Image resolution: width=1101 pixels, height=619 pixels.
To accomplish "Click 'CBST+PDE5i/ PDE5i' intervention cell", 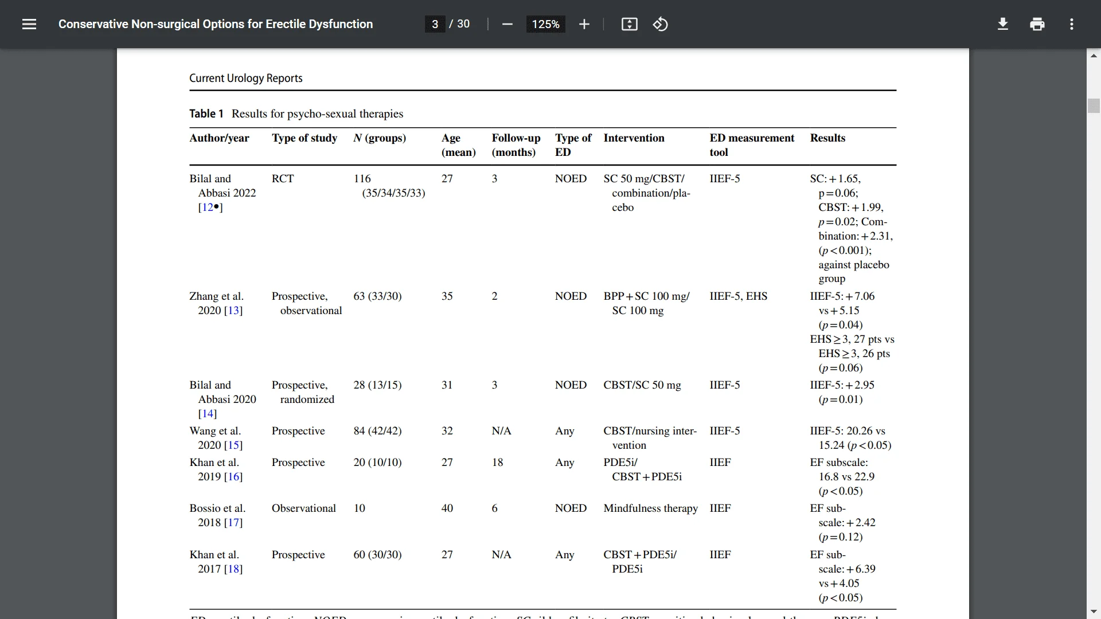I will click(x=640, y=562).
